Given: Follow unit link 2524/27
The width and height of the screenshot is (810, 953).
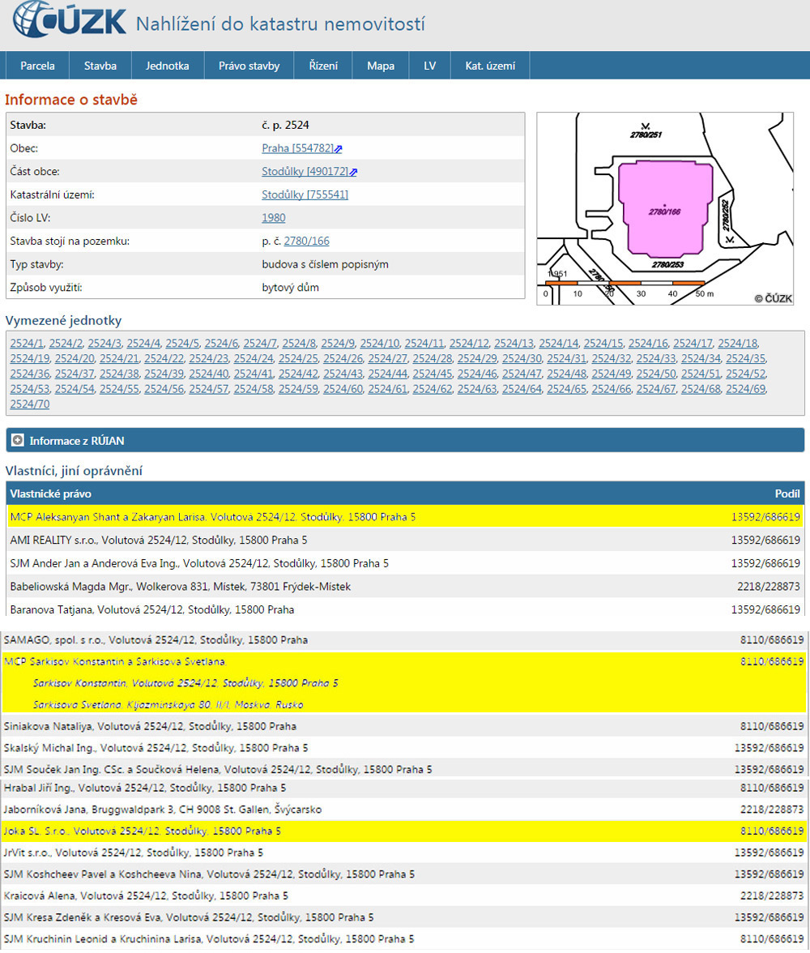Looking at the screenshot, I should tap(388, 358).
